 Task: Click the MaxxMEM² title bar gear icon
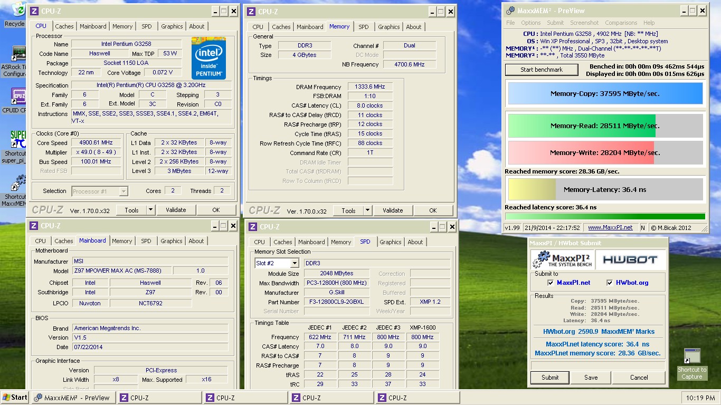click(x=510, y=10)
